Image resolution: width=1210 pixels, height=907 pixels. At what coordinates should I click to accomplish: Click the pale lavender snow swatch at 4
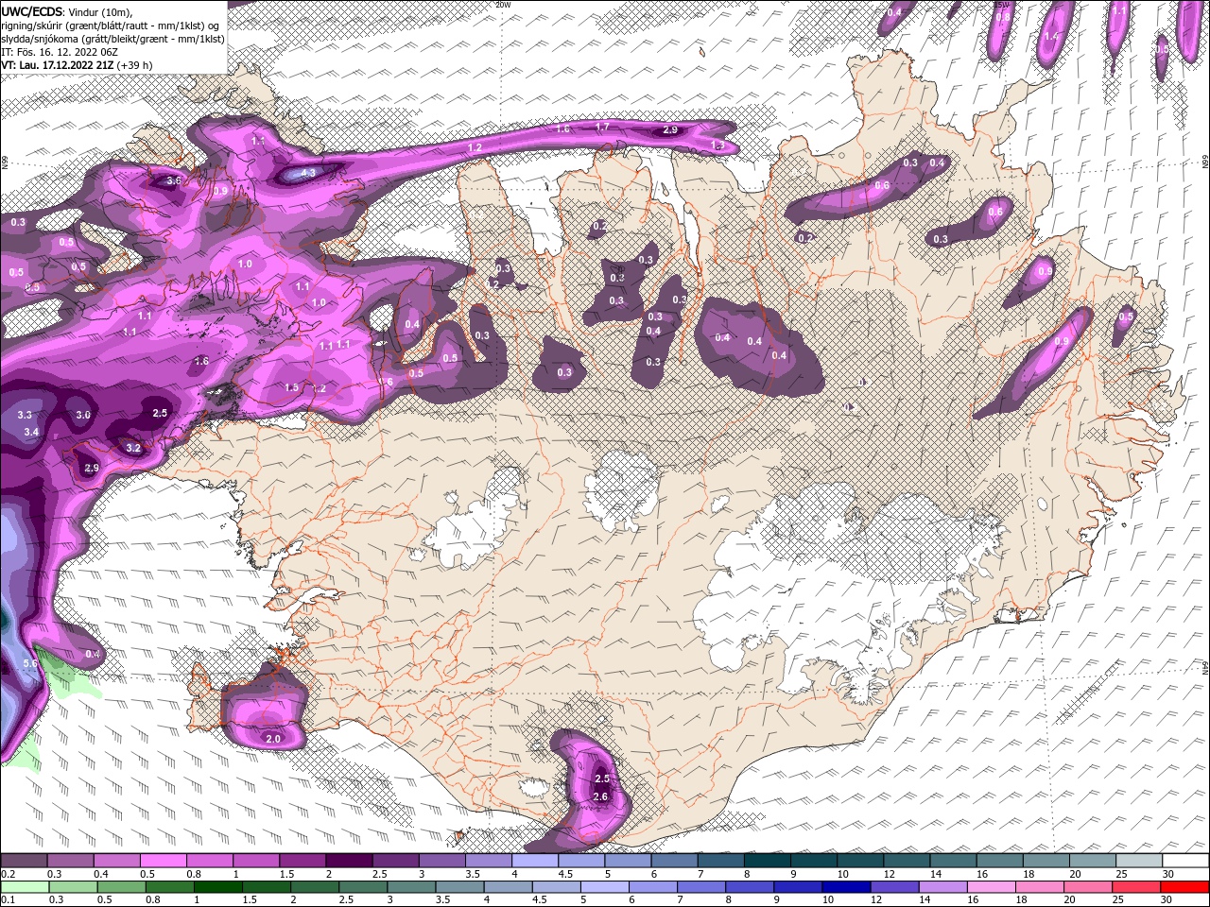tap(535, 861)
